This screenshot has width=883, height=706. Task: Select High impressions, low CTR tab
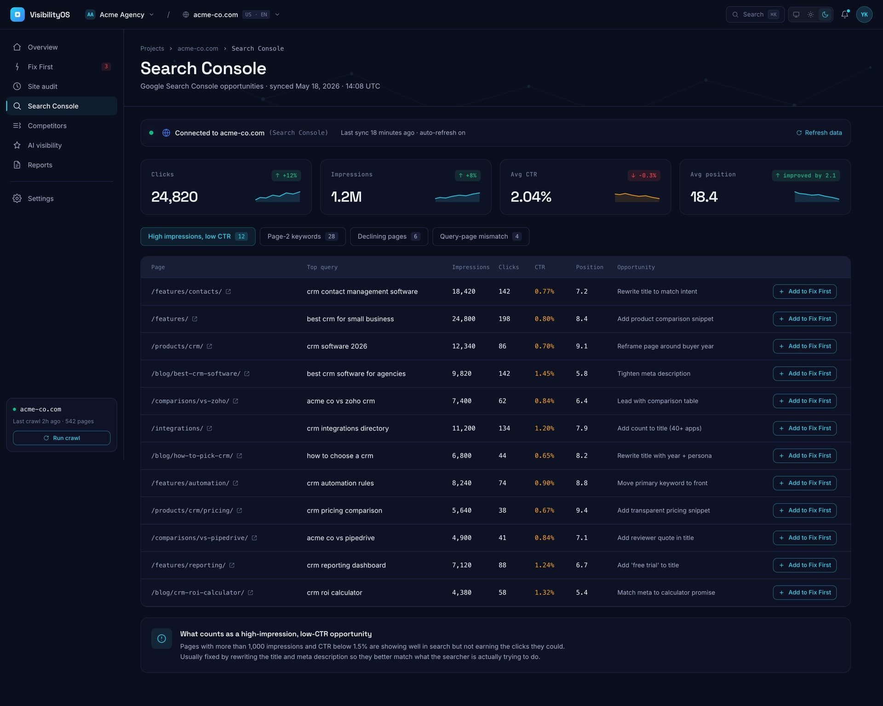(198, 236)
